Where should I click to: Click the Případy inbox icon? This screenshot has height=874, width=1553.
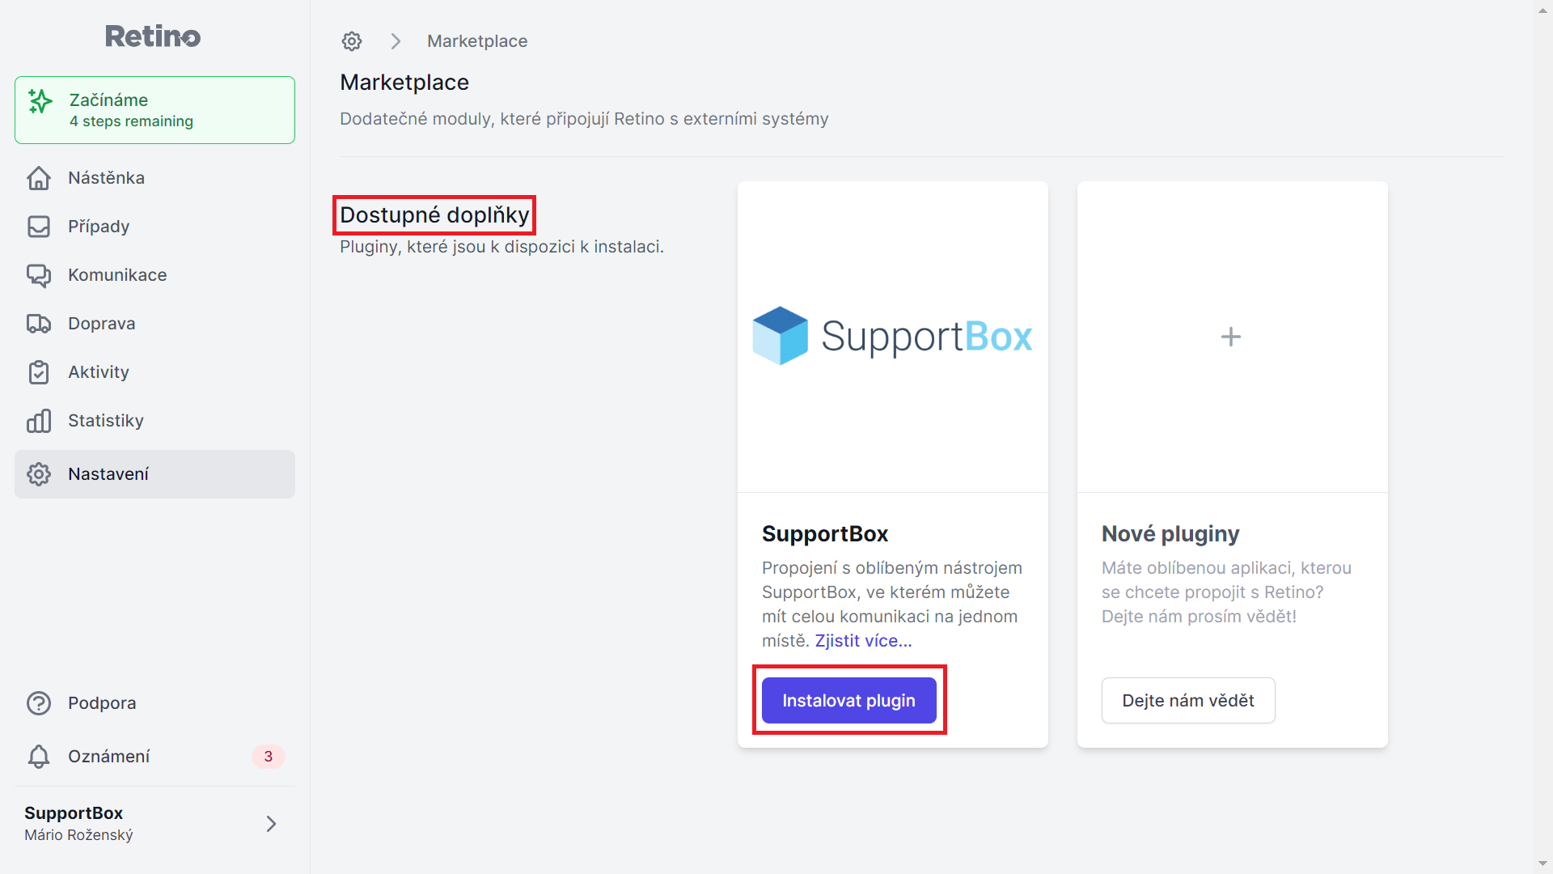[39, 227]
